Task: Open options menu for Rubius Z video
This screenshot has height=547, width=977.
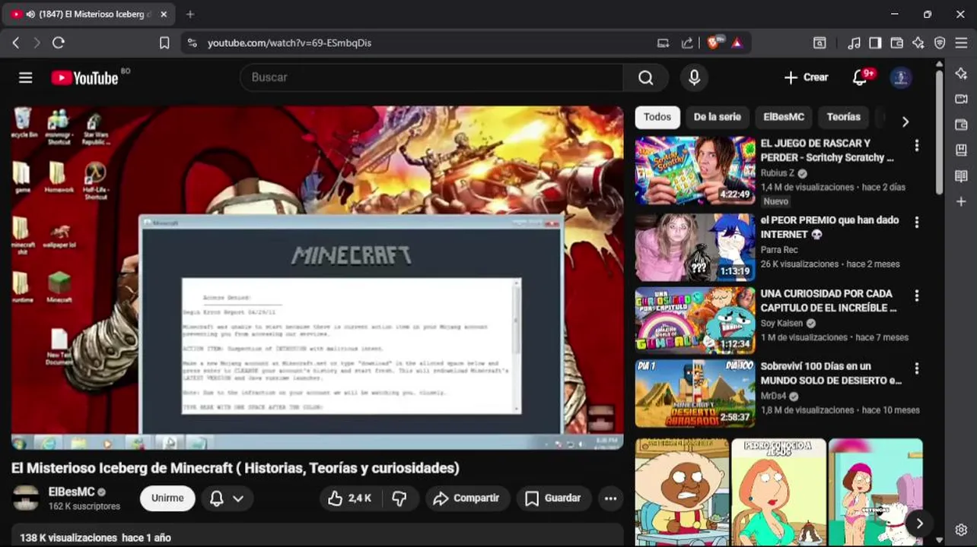Action: click(917, 145)
